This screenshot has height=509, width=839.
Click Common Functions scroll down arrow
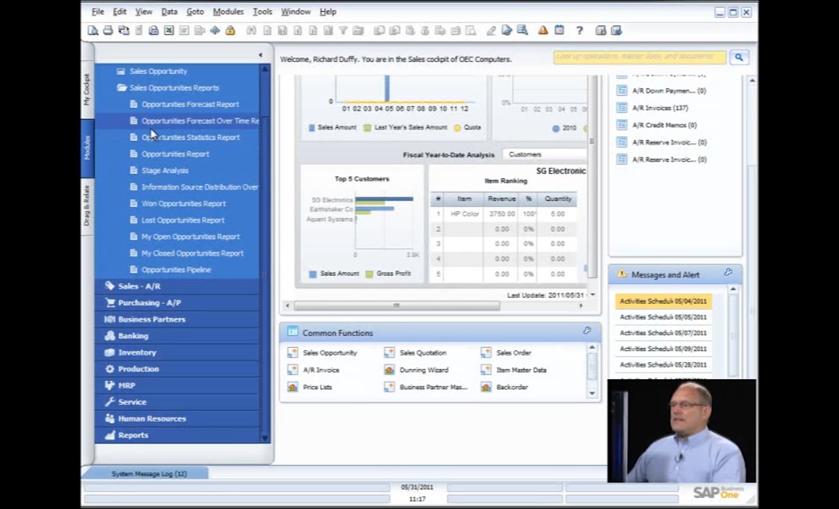[592, 393]
